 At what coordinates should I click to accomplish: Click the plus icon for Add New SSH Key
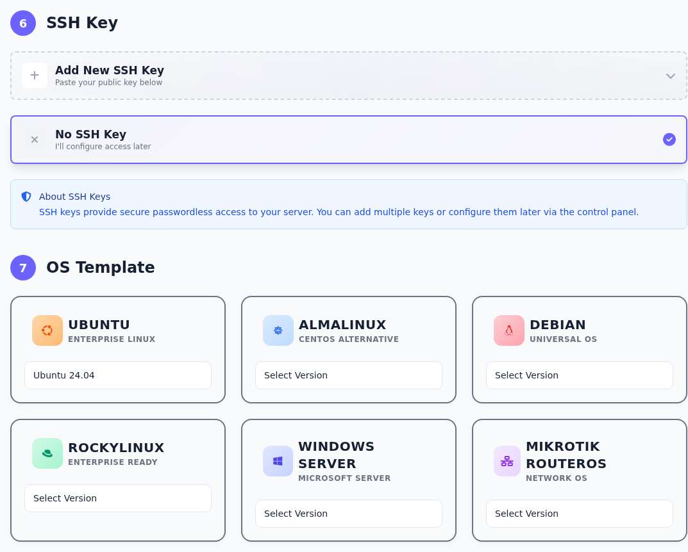(35, 76)
